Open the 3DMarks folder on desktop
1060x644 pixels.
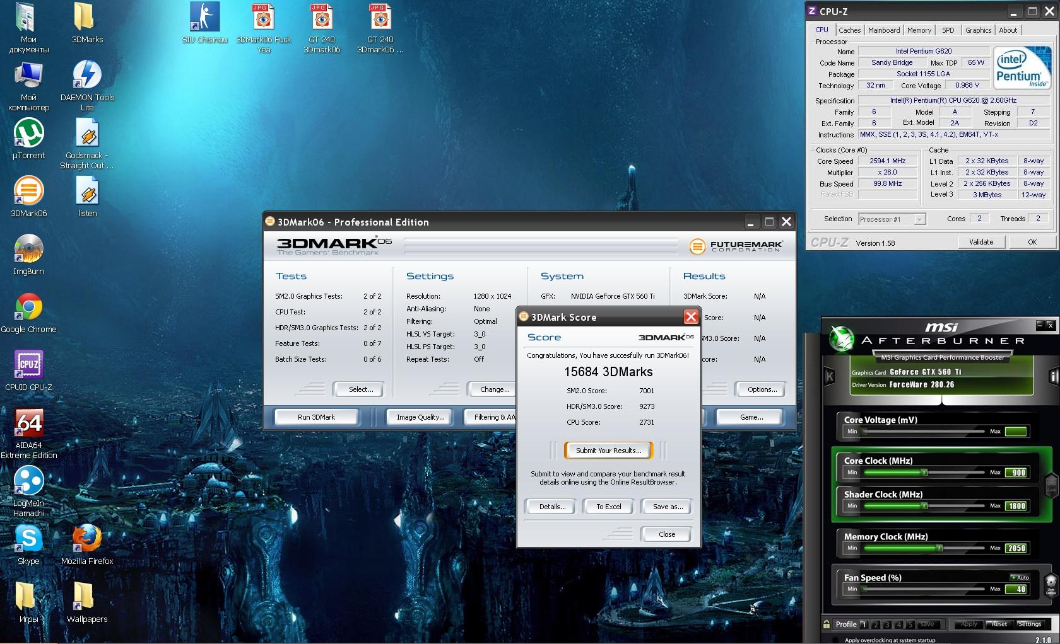[x=87, y=23]
